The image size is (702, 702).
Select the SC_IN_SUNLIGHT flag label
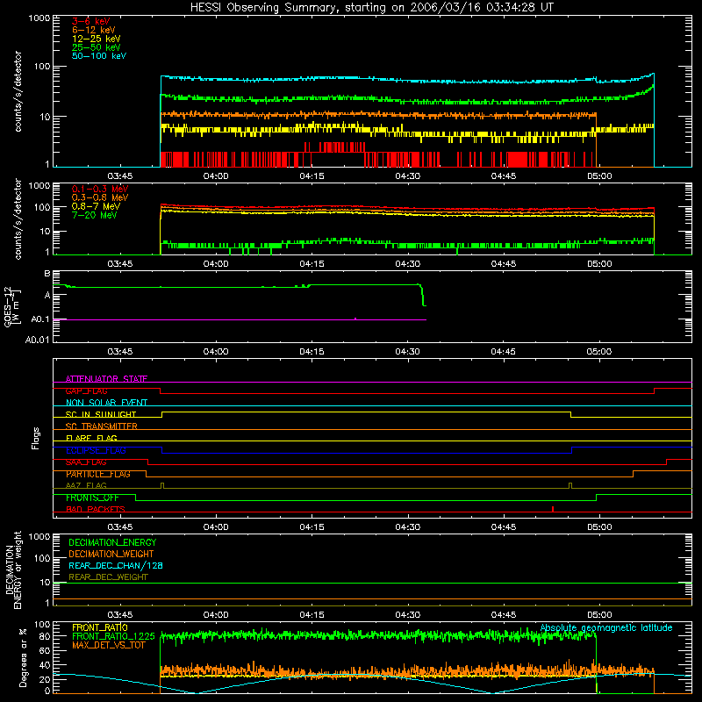(x=101, y=414)
